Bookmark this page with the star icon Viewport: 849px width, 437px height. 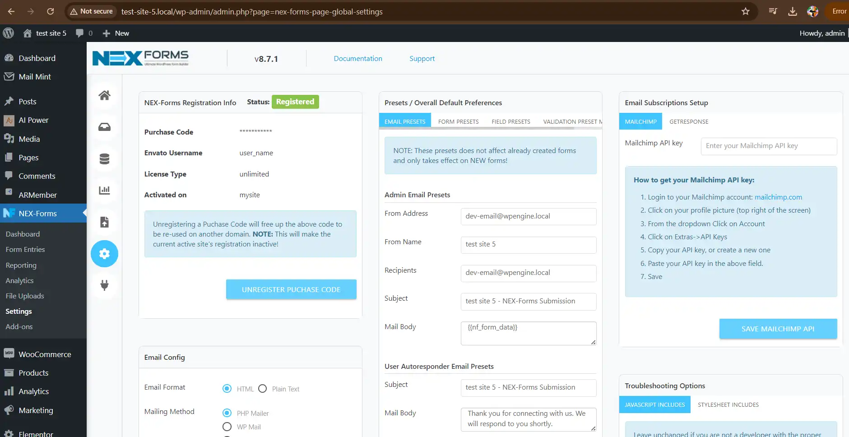click(746, 11)
